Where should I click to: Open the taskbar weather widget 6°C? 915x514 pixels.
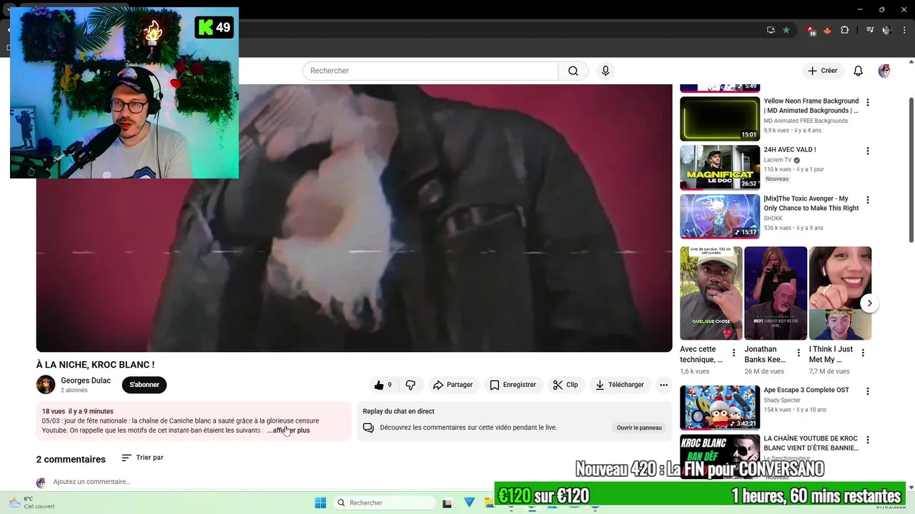(31, 503)
